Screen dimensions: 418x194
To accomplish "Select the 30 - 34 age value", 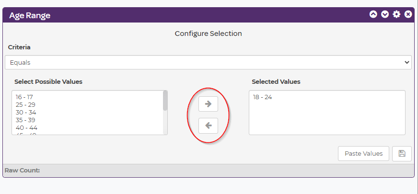I will click(x=25, y=112).
